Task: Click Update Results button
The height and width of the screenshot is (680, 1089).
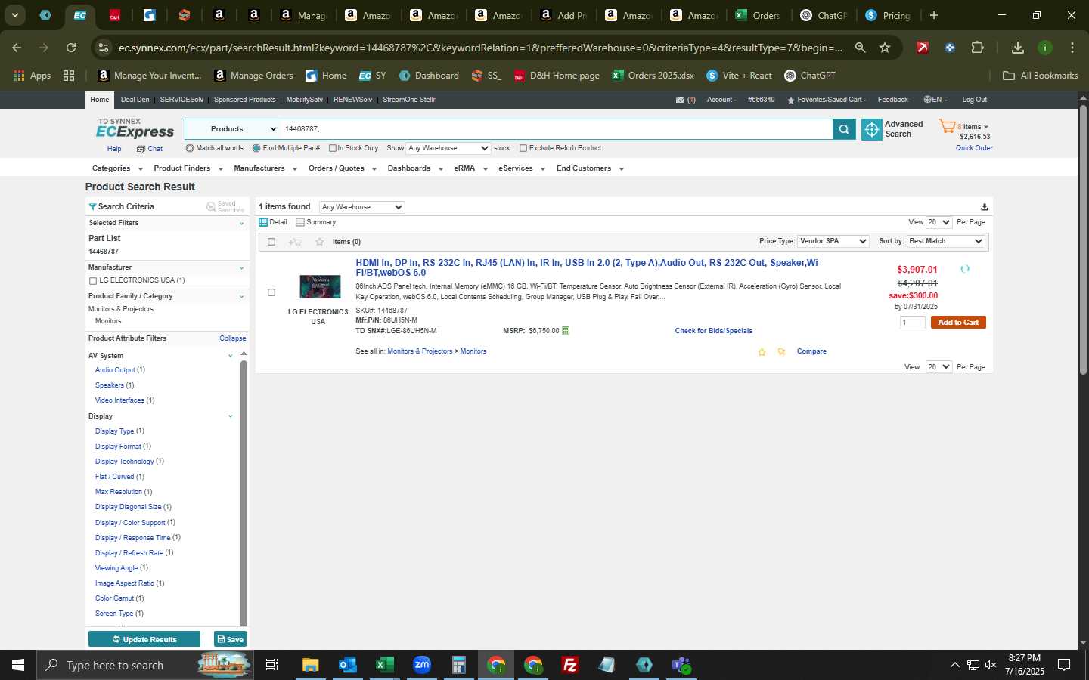Action: pyautogui.click(x=144, y=639)
